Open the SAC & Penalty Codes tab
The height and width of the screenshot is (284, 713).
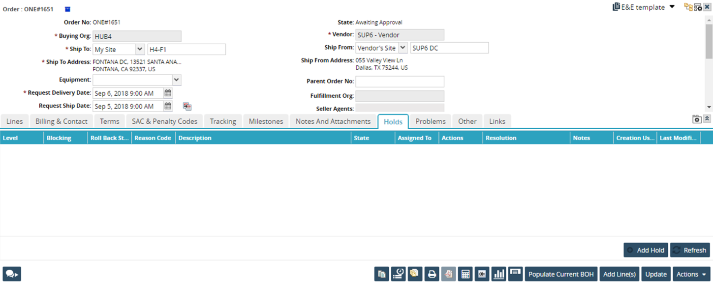coord(164,121)
